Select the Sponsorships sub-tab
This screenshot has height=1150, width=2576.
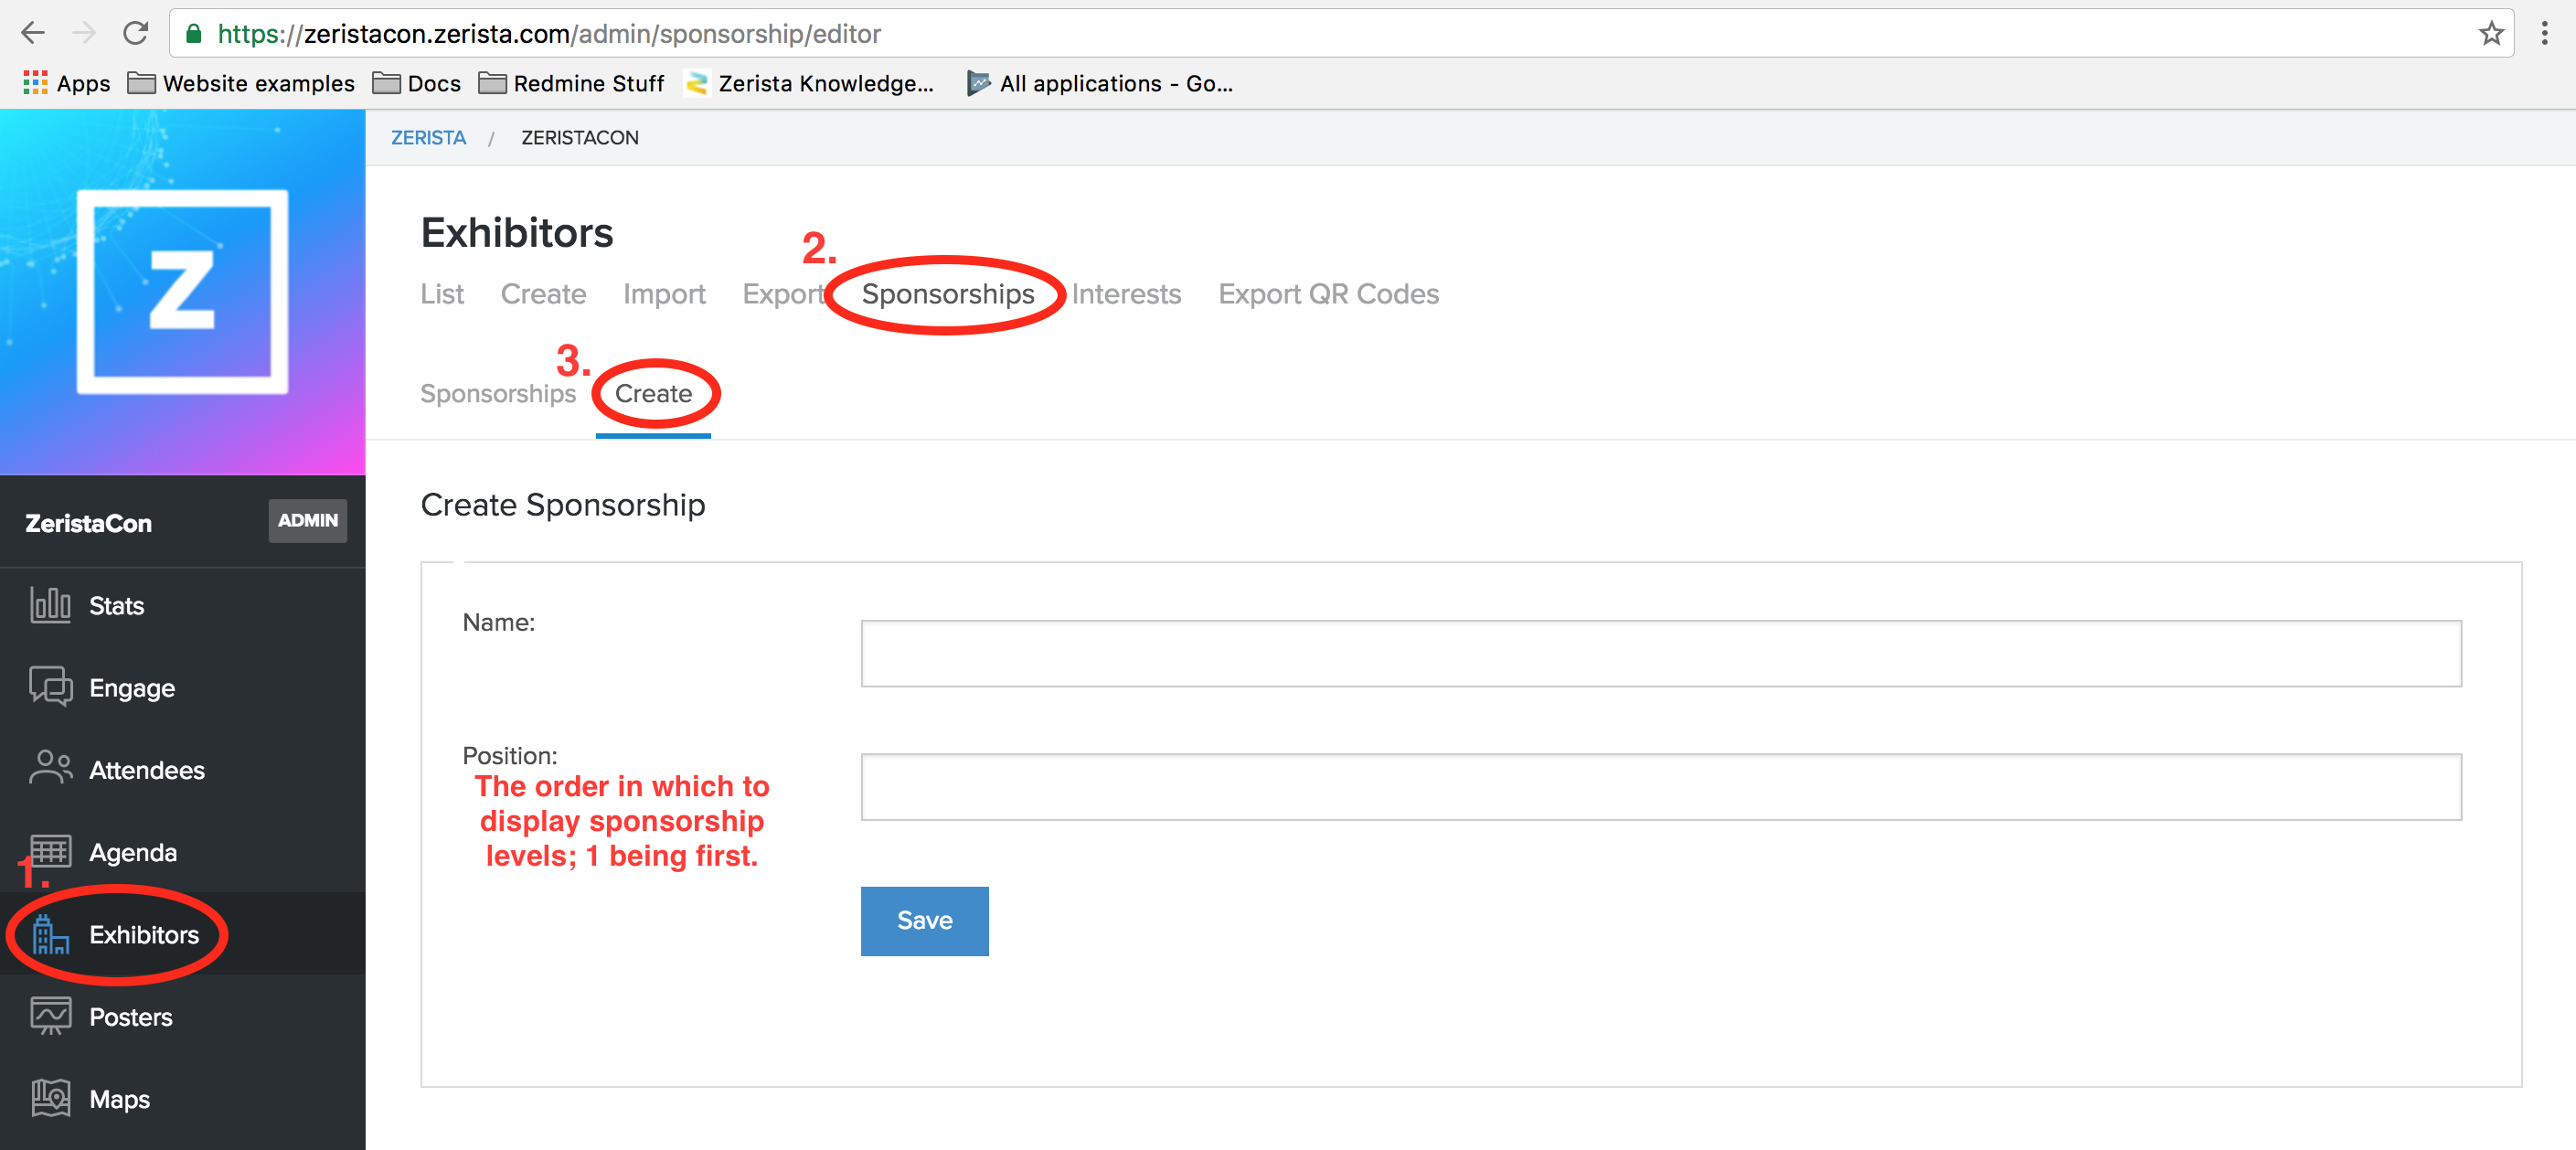pyautogui.click(x=498, y=394)
